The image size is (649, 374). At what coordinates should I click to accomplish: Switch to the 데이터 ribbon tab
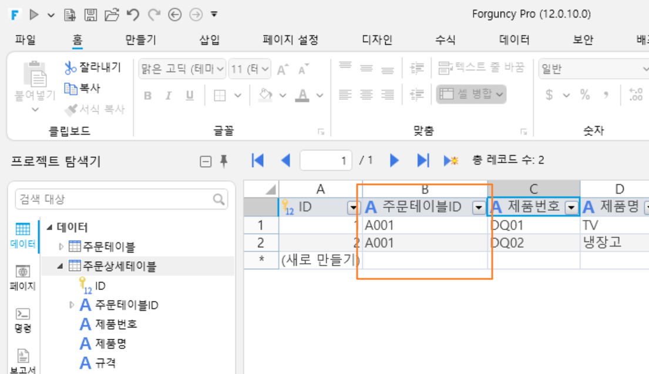click(x=514, y=40)
